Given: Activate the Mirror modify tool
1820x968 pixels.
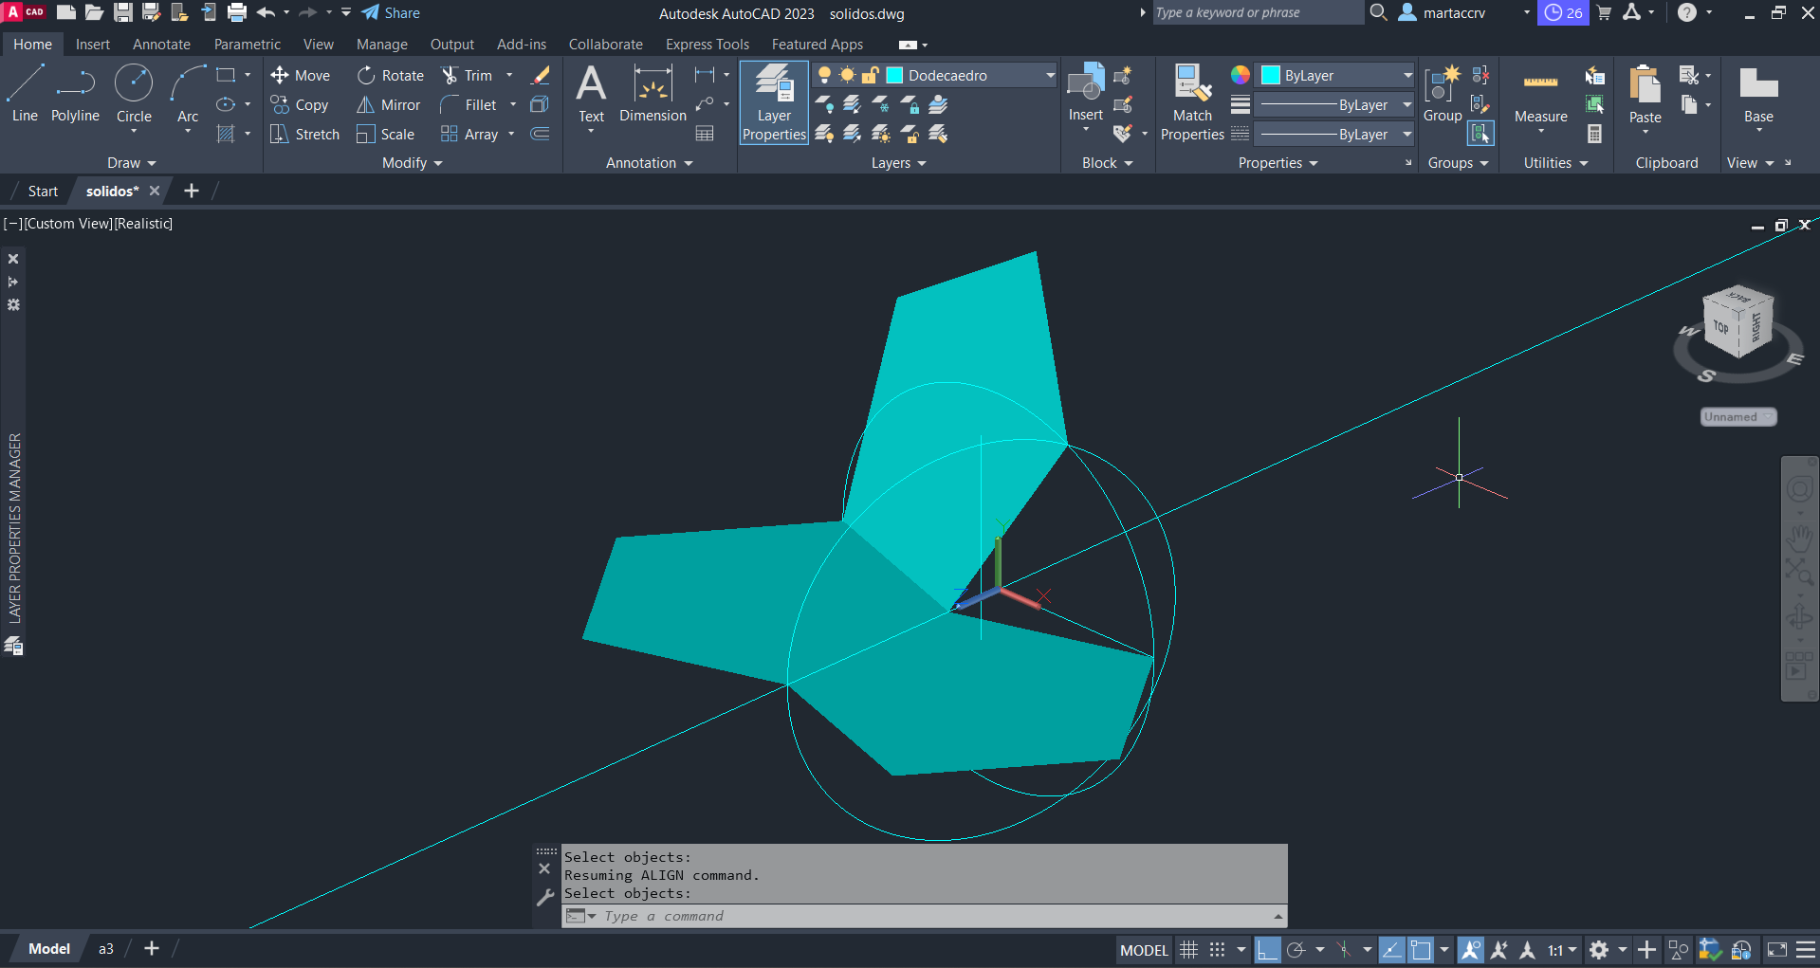Looking at the screenshot, I should [x=388, y=105].
